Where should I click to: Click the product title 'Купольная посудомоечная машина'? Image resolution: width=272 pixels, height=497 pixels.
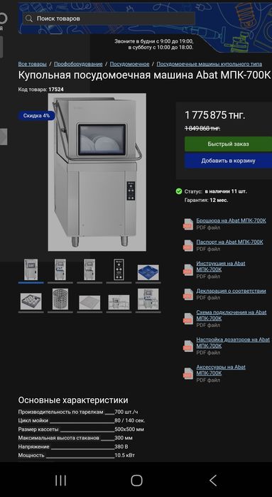[105, 76]
